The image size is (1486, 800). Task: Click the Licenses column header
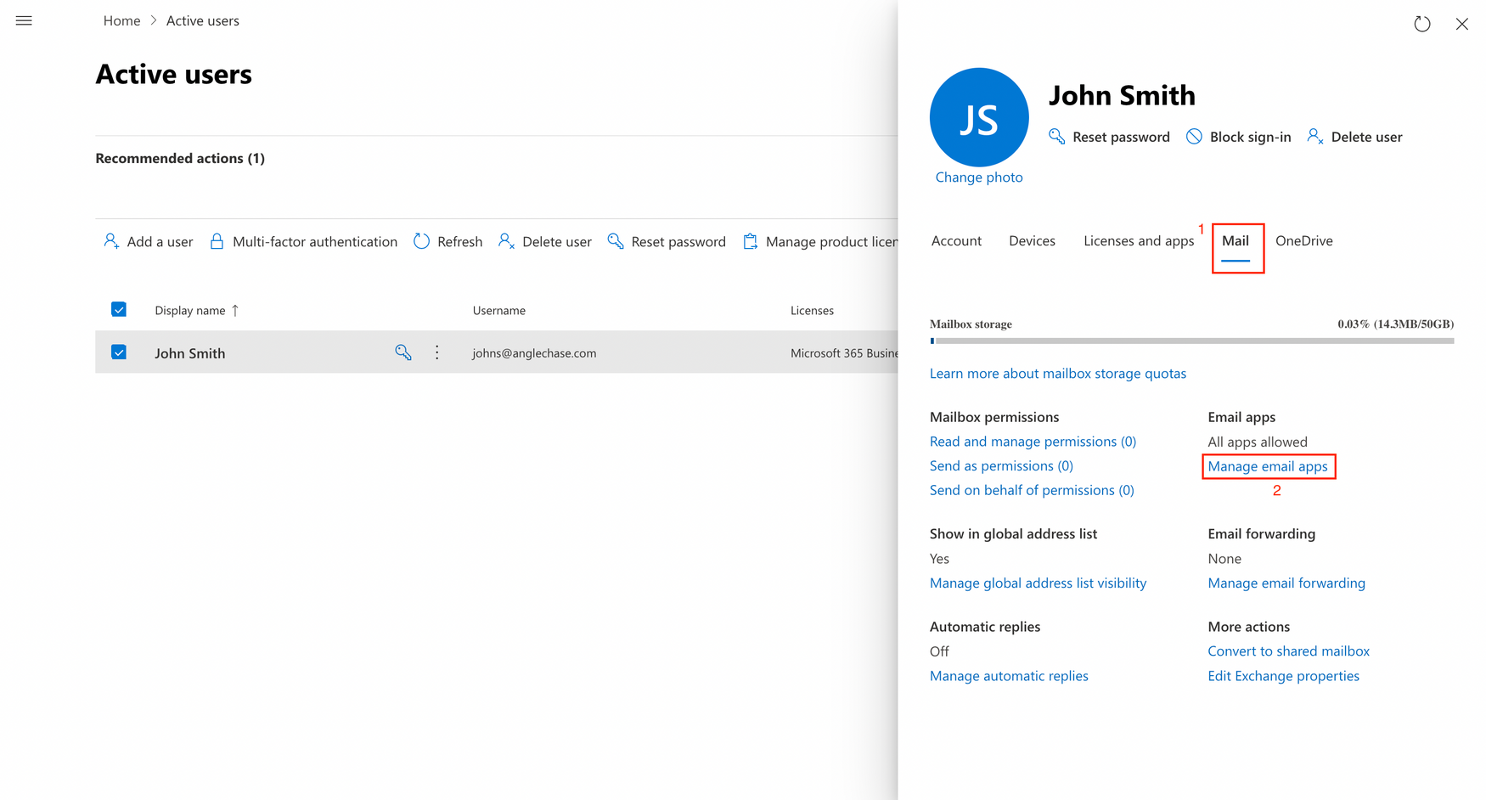coord(812,310)
